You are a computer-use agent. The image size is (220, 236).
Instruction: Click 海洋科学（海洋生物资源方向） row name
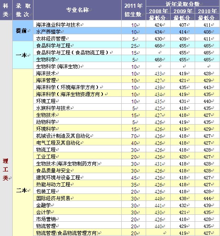70,94
